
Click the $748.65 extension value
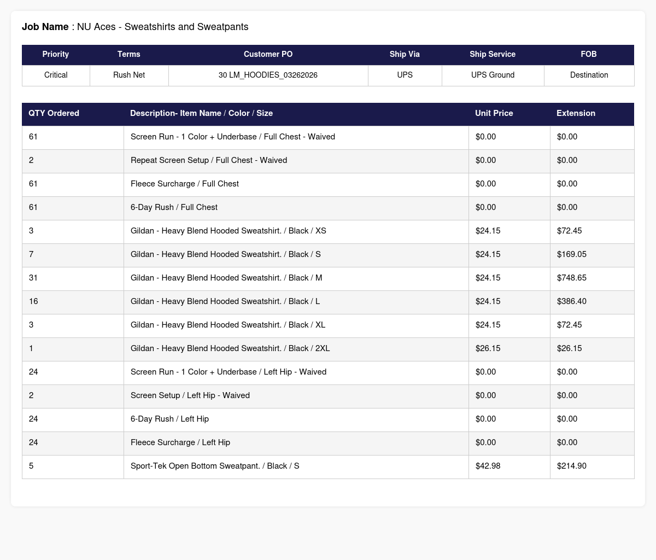(572, 278)
